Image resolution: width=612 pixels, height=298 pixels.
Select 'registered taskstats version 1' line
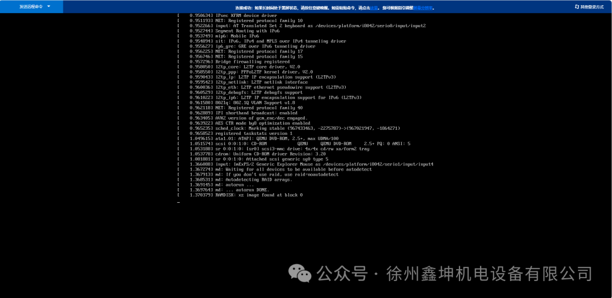pyautogui.click(x=235, y=133)
